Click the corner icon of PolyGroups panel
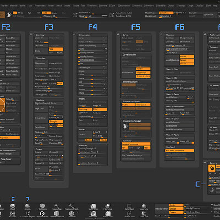Screen dimensions: 220x220 point(205,34)
